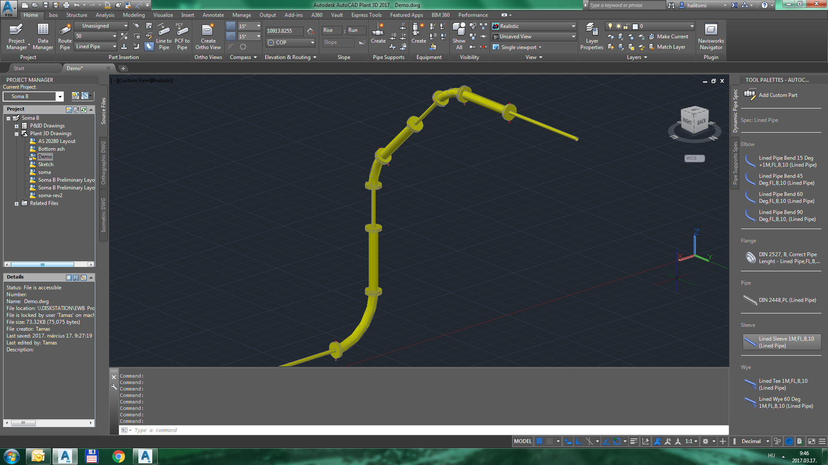Open the Realistic visual style dropdown
This screenshot has height=465, width=828.
[x=573, y=26]
